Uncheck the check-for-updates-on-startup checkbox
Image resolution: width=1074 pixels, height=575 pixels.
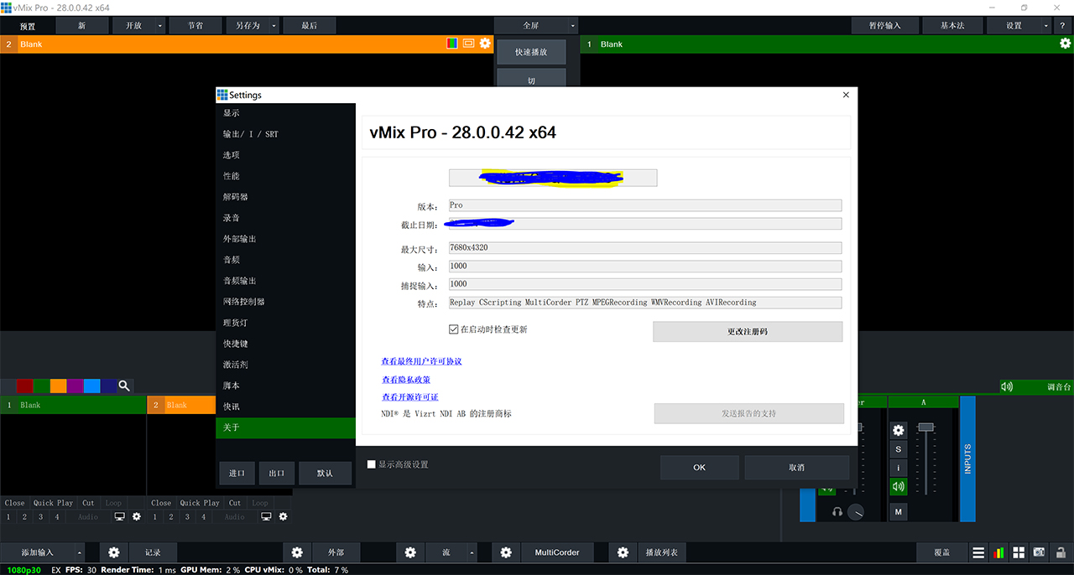[454, 329]
